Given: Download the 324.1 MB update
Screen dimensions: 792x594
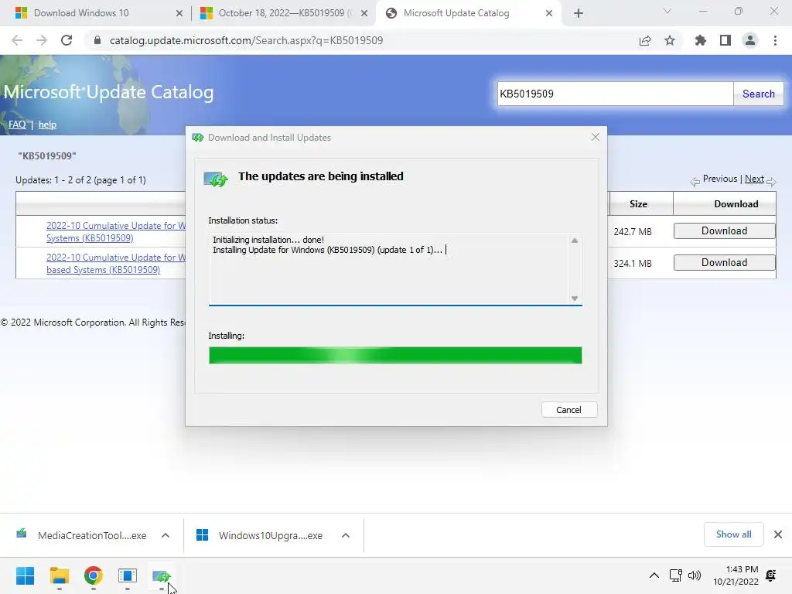Looking at the screenshot, I should click(724, 263).
